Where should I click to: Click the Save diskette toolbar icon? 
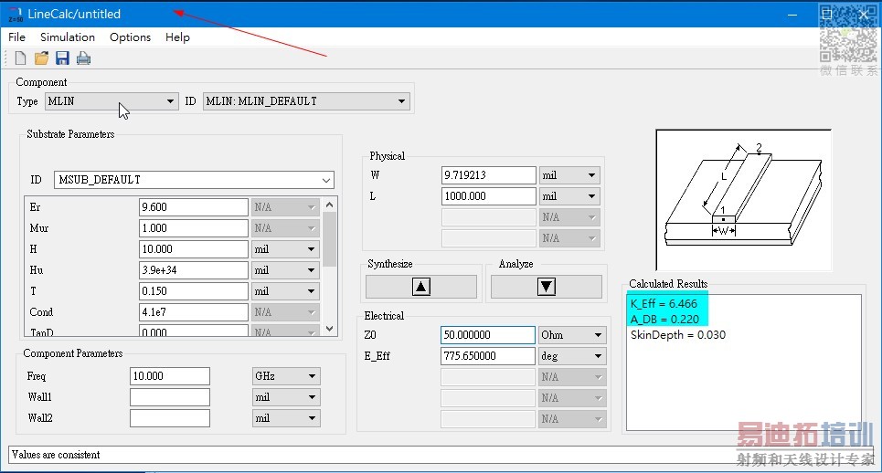[x=62, y=58]
